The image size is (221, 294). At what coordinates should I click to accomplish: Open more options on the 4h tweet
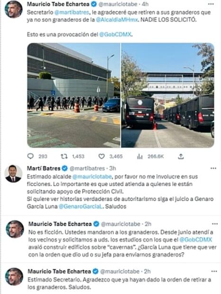tap(211, 4)
